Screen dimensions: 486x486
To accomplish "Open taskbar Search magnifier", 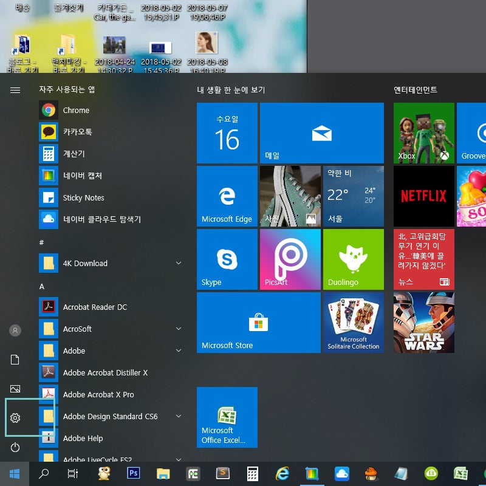I will [44, 474].
